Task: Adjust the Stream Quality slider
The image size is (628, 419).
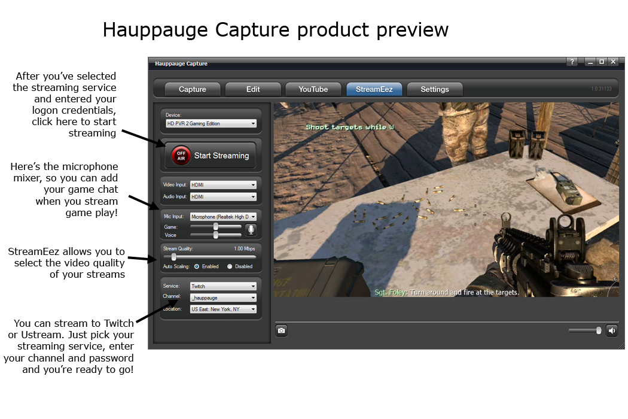Action: click(173, 257)
